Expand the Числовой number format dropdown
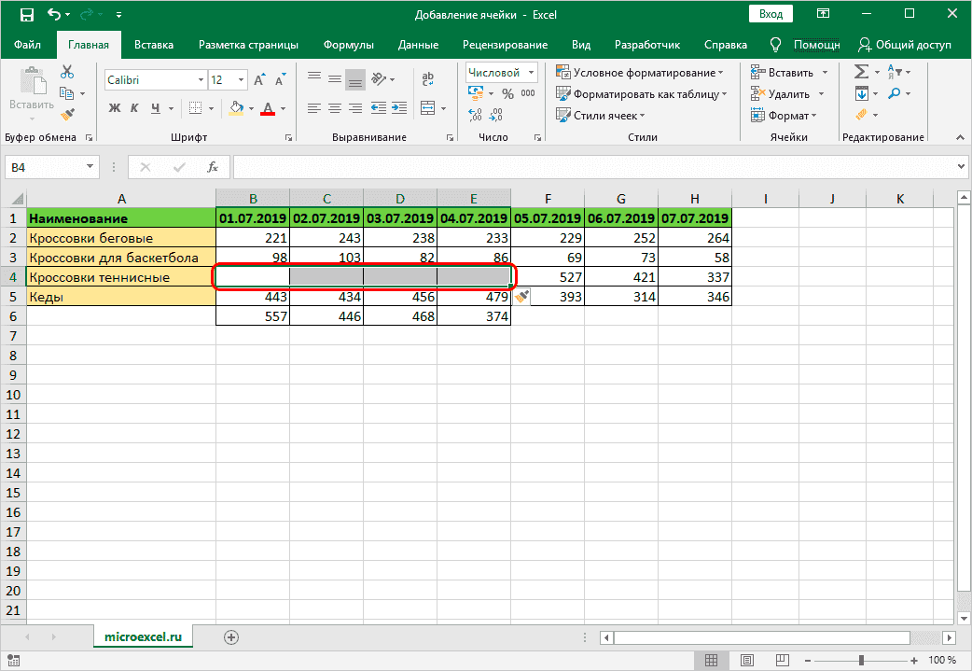The width and height of the screenshot is (972, 671). [x=531, y=73]
